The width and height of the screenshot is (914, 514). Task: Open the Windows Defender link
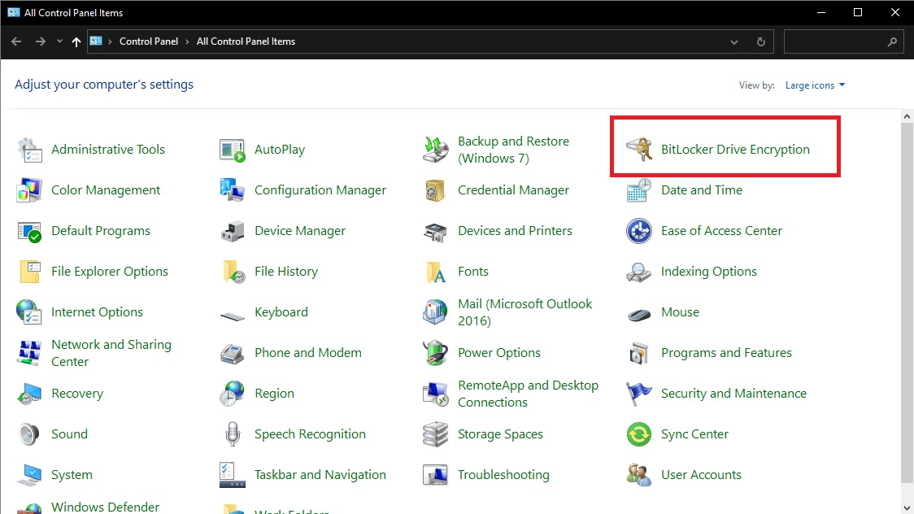tap(105, 507)
